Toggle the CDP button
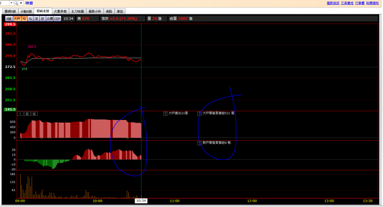Viewport: 383px width, 207px height. (x=57, y=19)
